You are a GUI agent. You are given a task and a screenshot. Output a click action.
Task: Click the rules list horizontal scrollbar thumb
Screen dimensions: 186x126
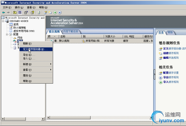click(x=70, y=118)
